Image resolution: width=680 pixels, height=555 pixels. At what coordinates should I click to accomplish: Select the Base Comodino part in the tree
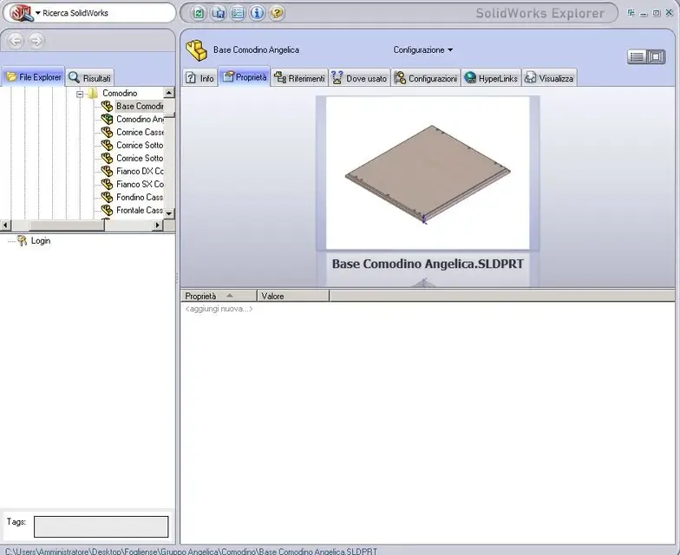pos(139,106)
